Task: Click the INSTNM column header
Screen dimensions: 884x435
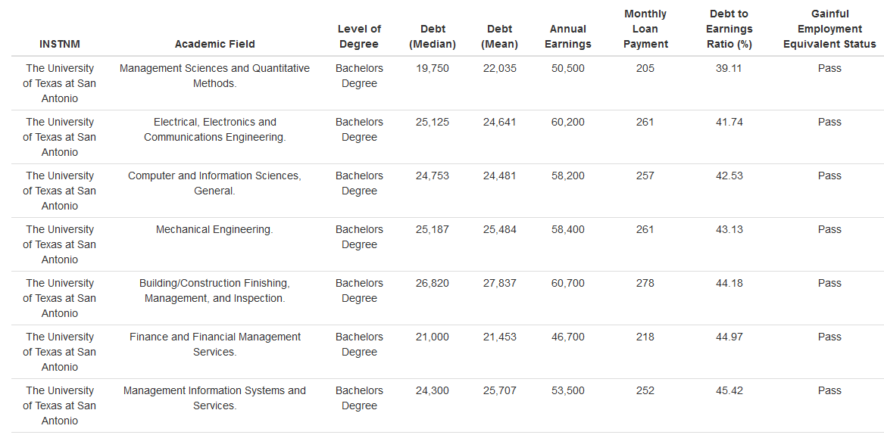Action: pos(59,44)
